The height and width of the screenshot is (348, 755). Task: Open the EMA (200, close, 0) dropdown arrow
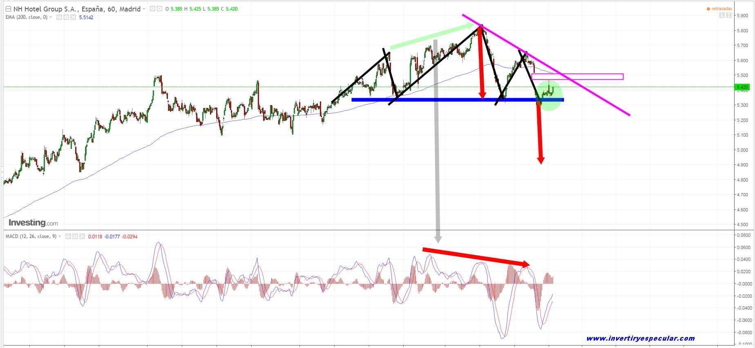point(51,17)
